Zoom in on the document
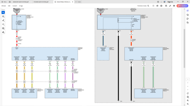The height and width of the screenshot is (106, 190). click(x=188, y=100)
